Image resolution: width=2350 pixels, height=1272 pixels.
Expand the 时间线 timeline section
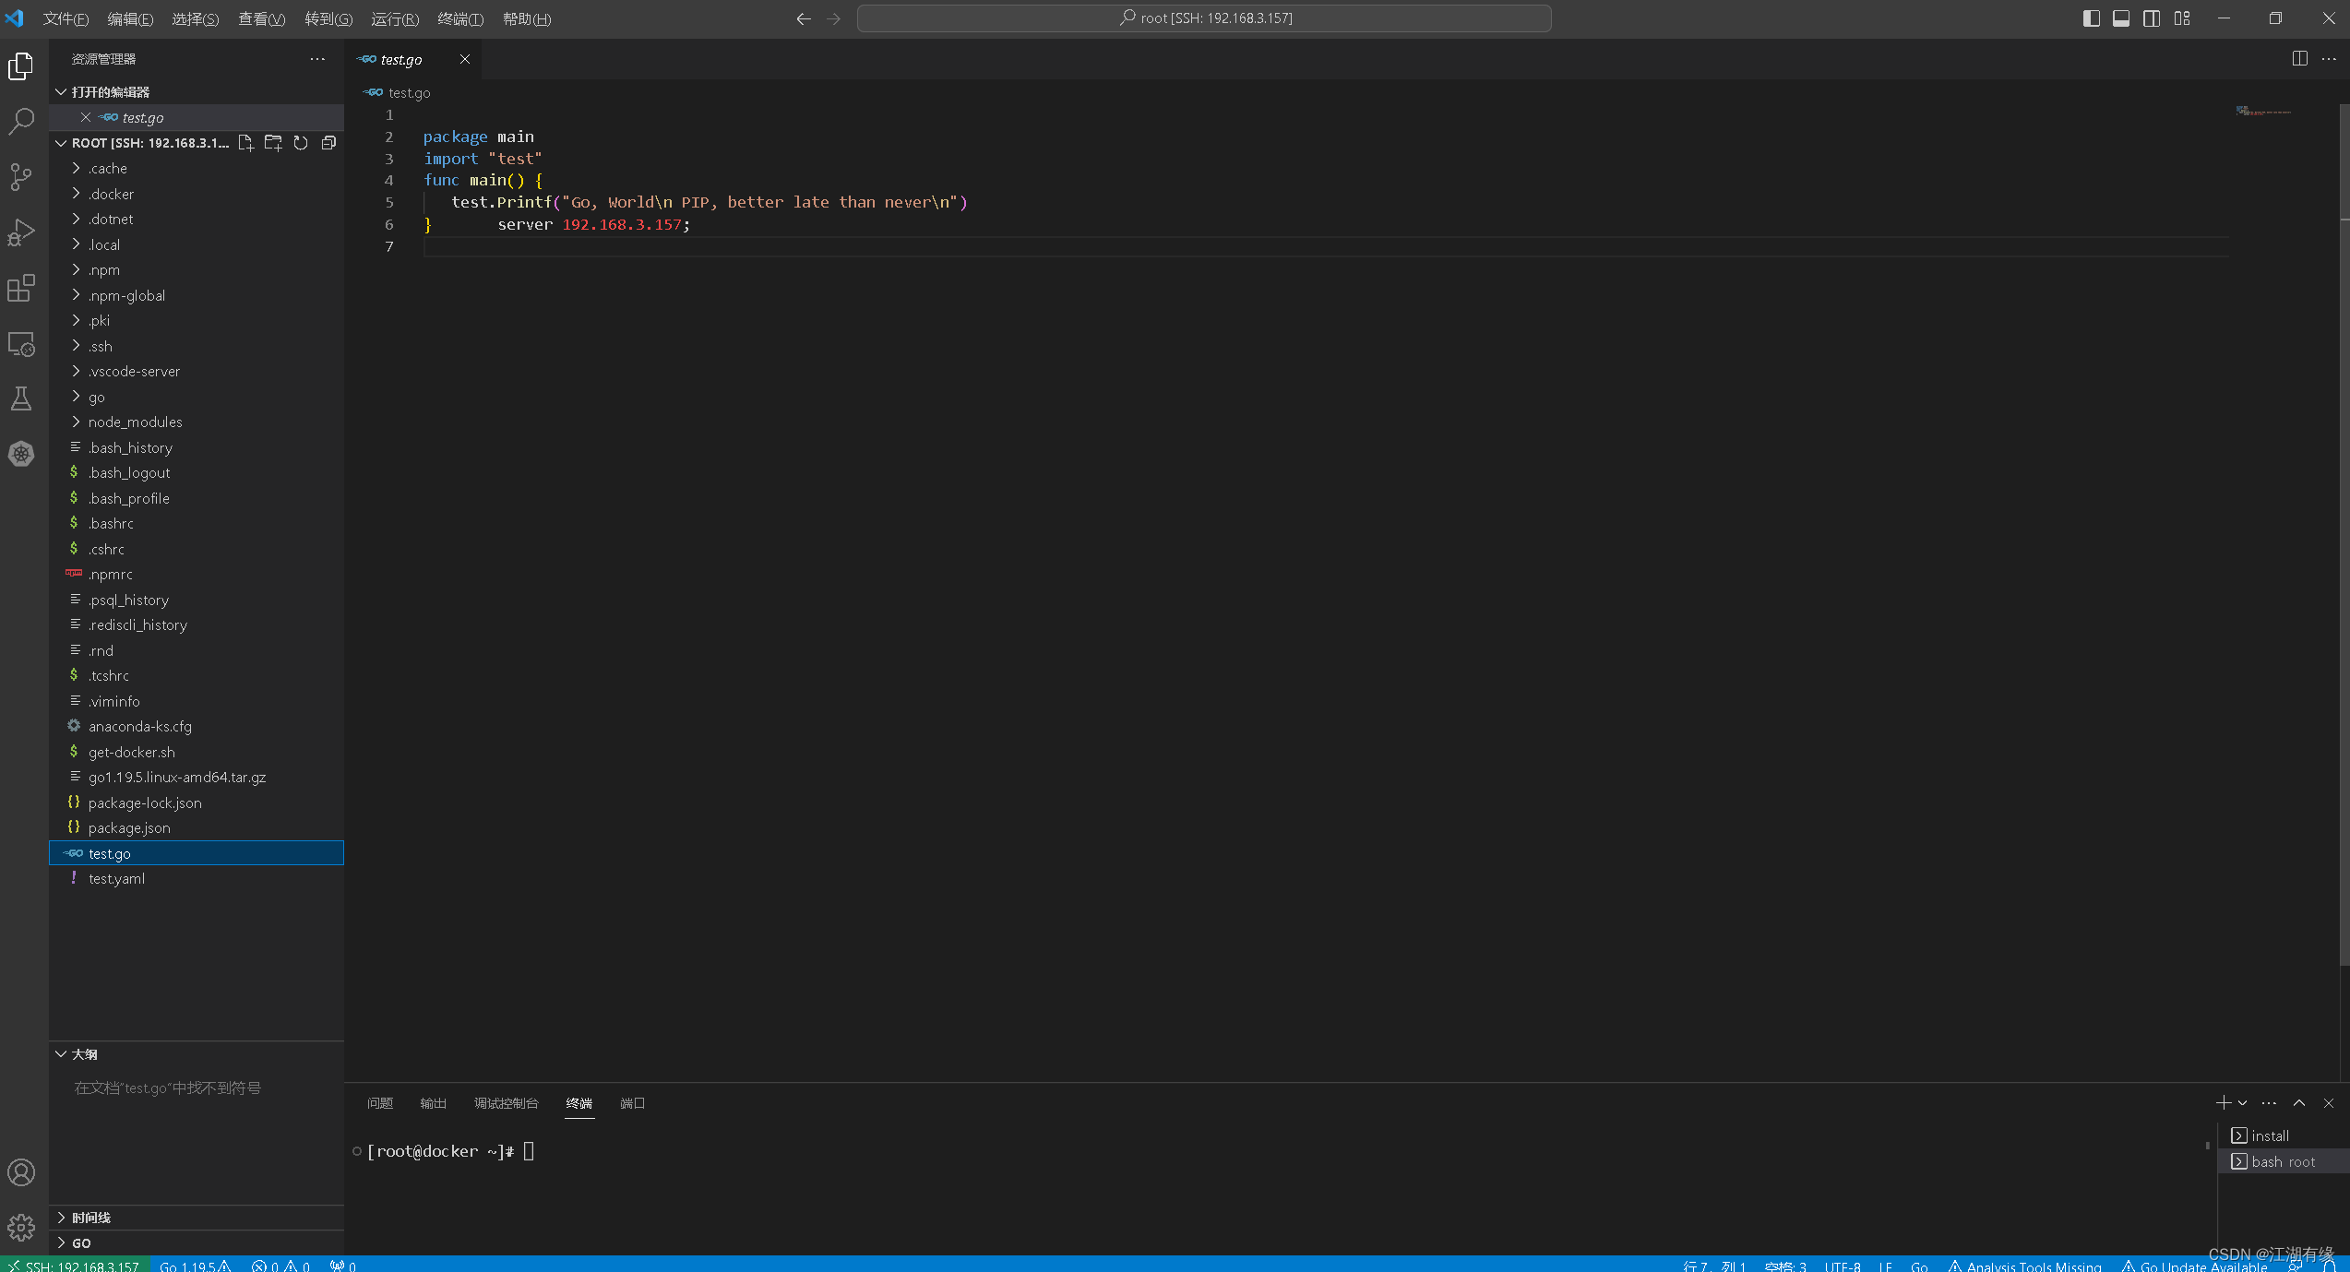(90, 1218)
